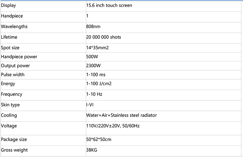Select the "1-10 Hz" frequency value
The width and height of the screenshot is (243, 157).
[x=94, y=94]
